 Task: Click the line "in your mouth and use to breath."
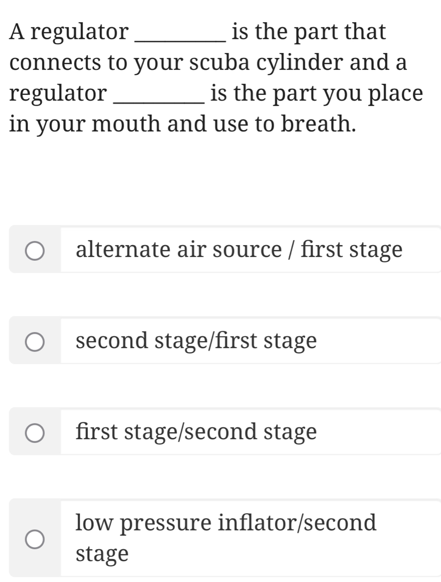(182, 124)
